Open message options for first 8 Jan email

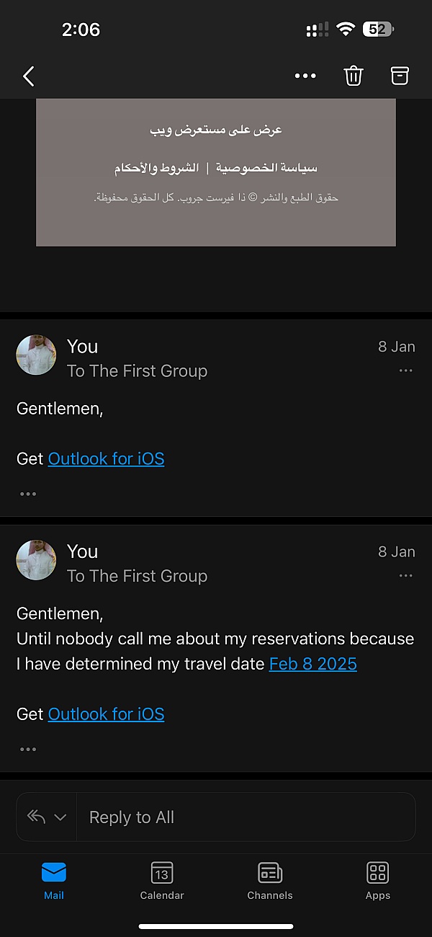click(405, 370)
